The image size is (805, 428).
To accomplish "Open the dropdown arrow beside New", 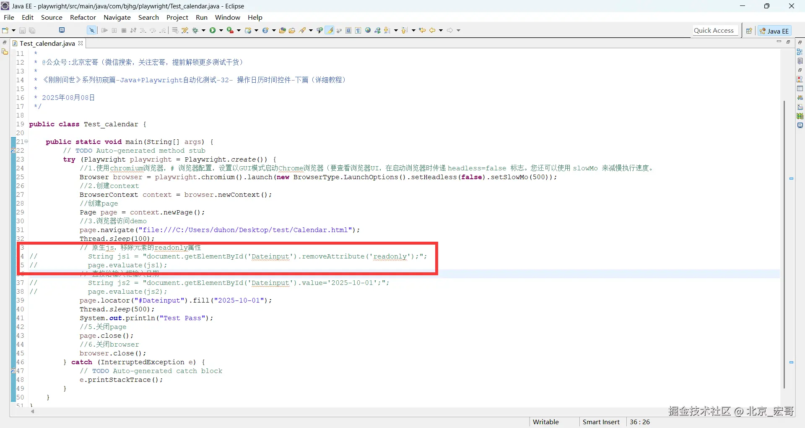I will point(13,30).
